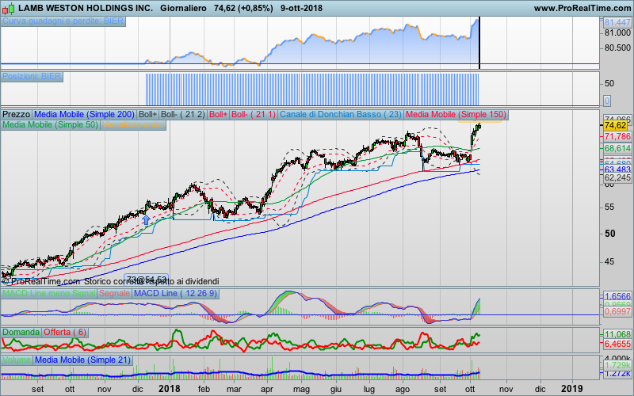Toggle the Visualizza ordini label
Image resolution: width=634 pixels, height=396 pixels.
pyautogui.click(x=133, y=125)
